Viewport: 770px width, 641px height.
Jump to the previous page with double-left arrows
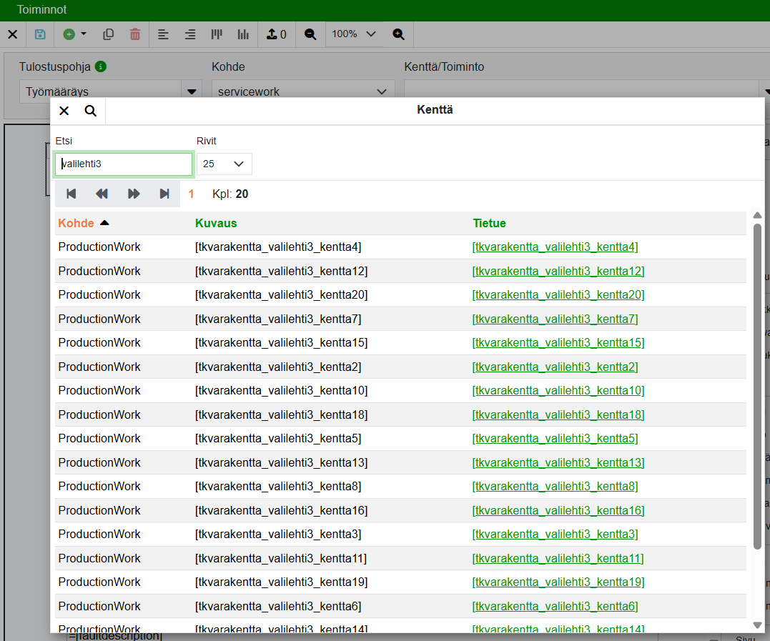coord(102,194)
